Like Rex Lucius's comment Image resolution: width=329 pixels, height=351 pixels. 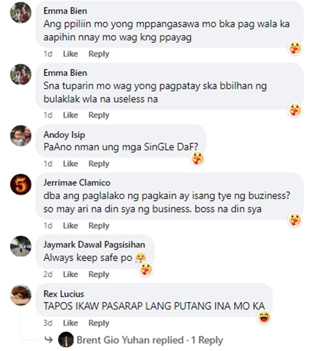coord(71,323)
